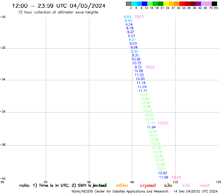This screenshot has height=194, width=221.
Task: Click the value 9.03 on the track
Action: [x=133, y=44]
